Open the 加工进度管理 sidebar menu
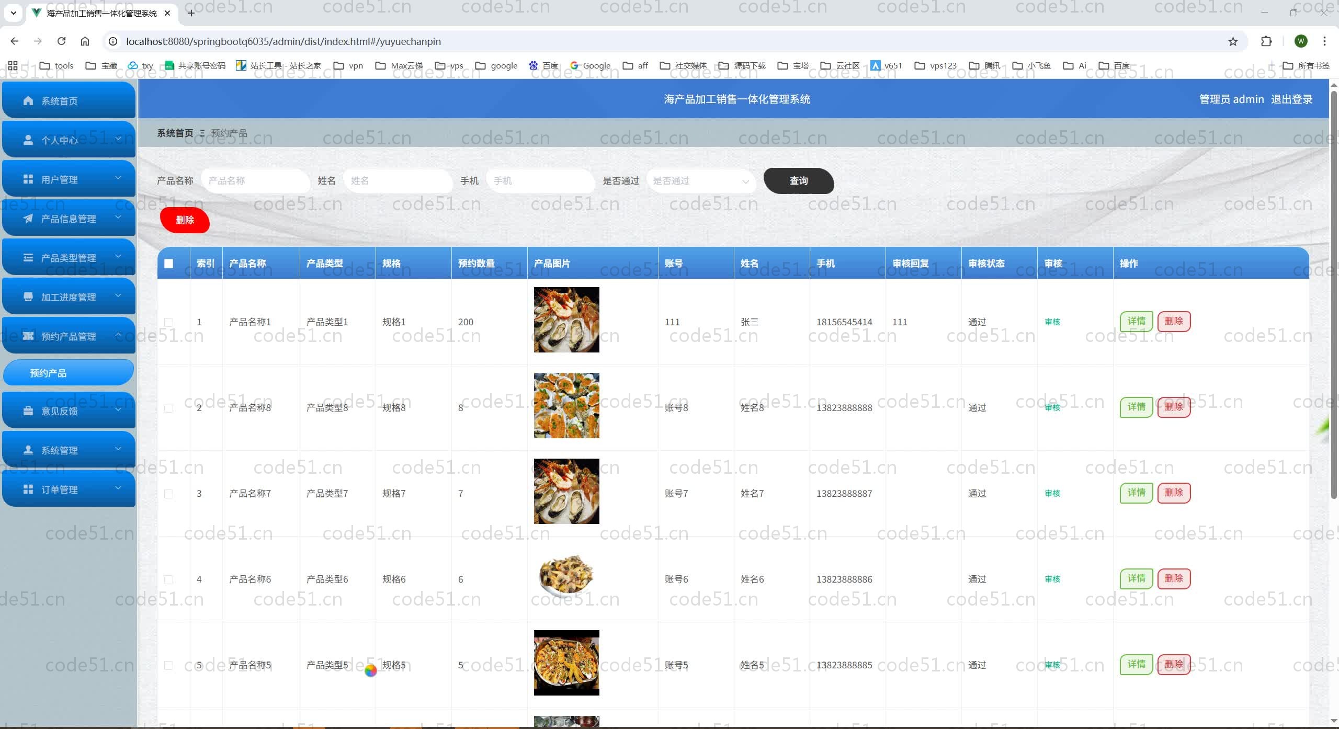This screenshot has width=1339, height=729. (69, 297)
